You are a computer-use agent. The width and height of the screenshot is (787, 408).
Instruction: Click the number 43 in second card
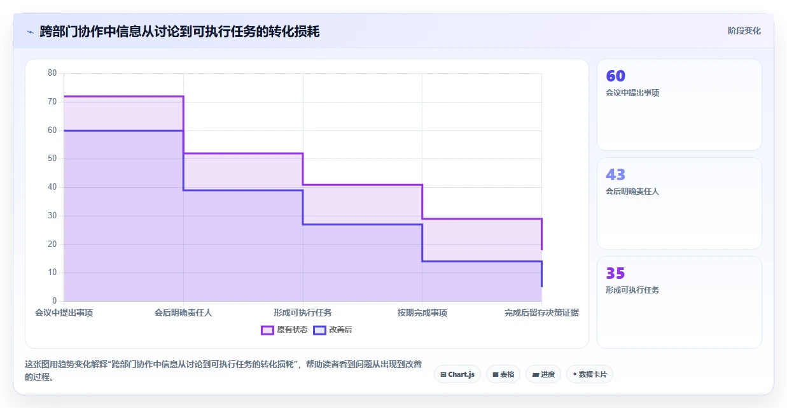pos(616,174)
